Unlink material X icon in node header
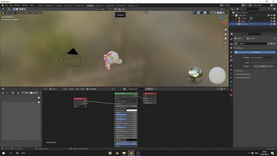 [152, 89]
